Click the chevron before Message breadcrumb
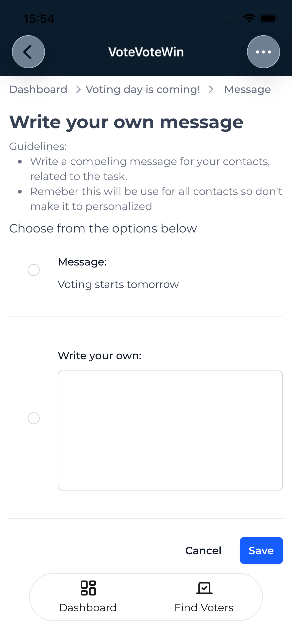The image size is (292, 633). 211,89
